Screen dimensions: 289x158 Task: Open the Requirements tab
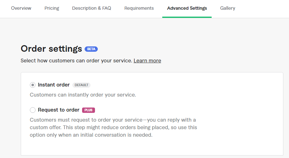pos(139,8)
